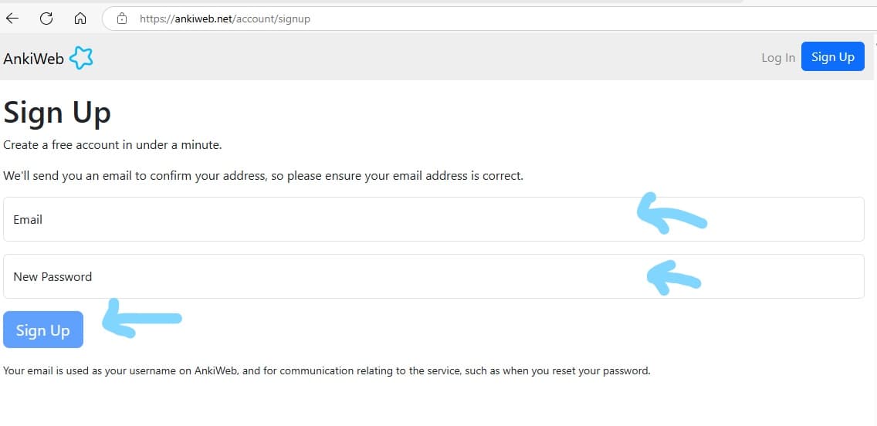Select the ankiweb.net URL in the address bar

tap(225, 19)
